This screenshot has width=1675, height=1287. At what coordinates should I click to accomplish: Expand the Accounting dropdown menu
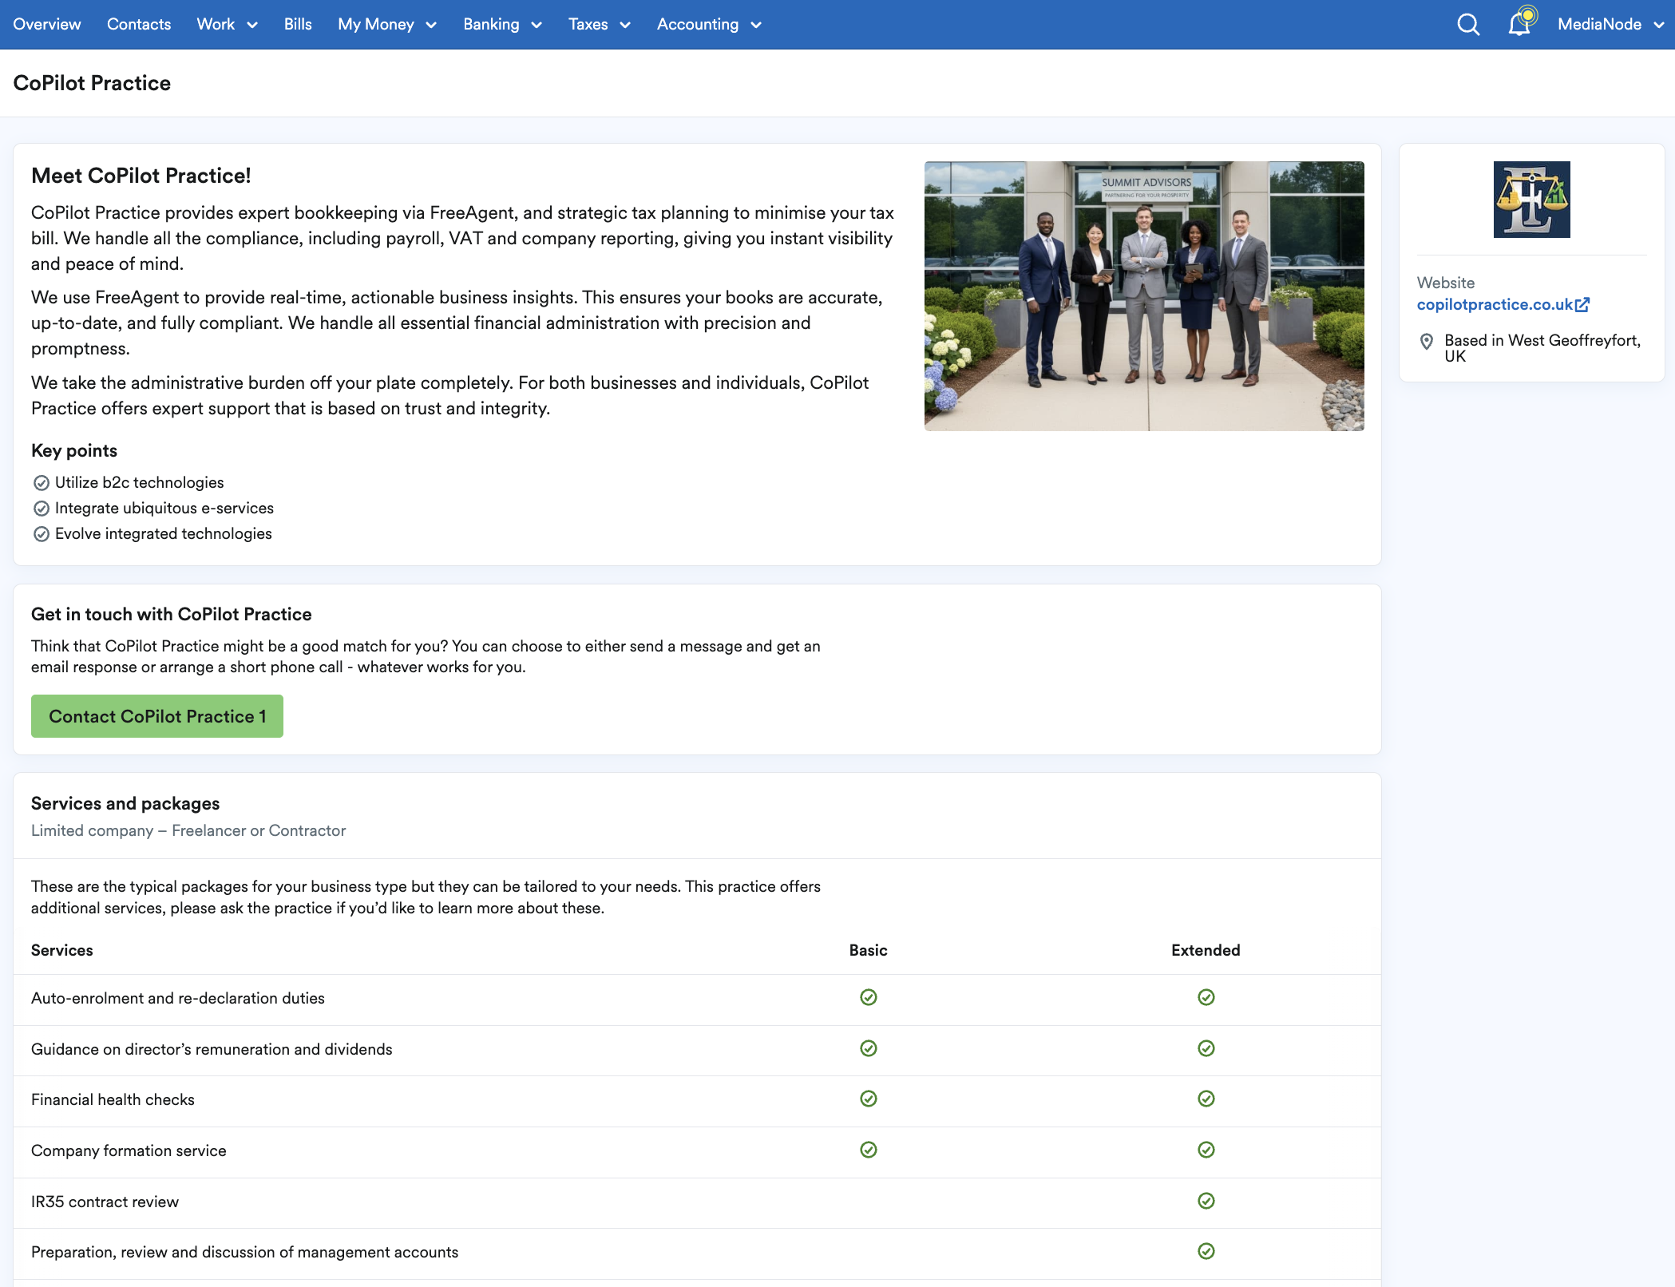click(x=709, y=25)
